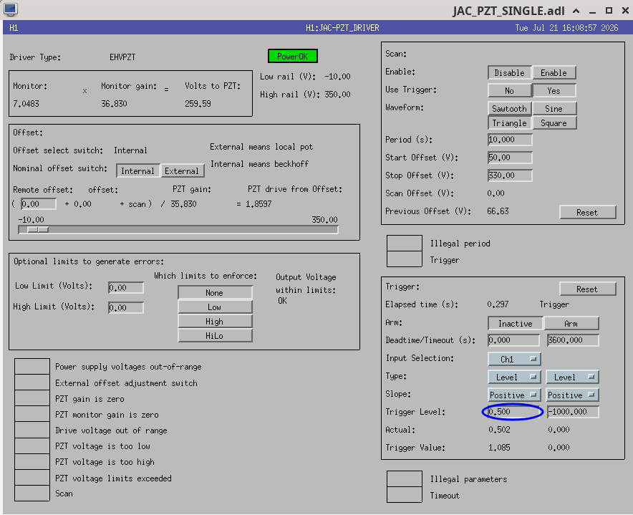Click the Scan status indicator box at bottom left

(x=32, y=494)
